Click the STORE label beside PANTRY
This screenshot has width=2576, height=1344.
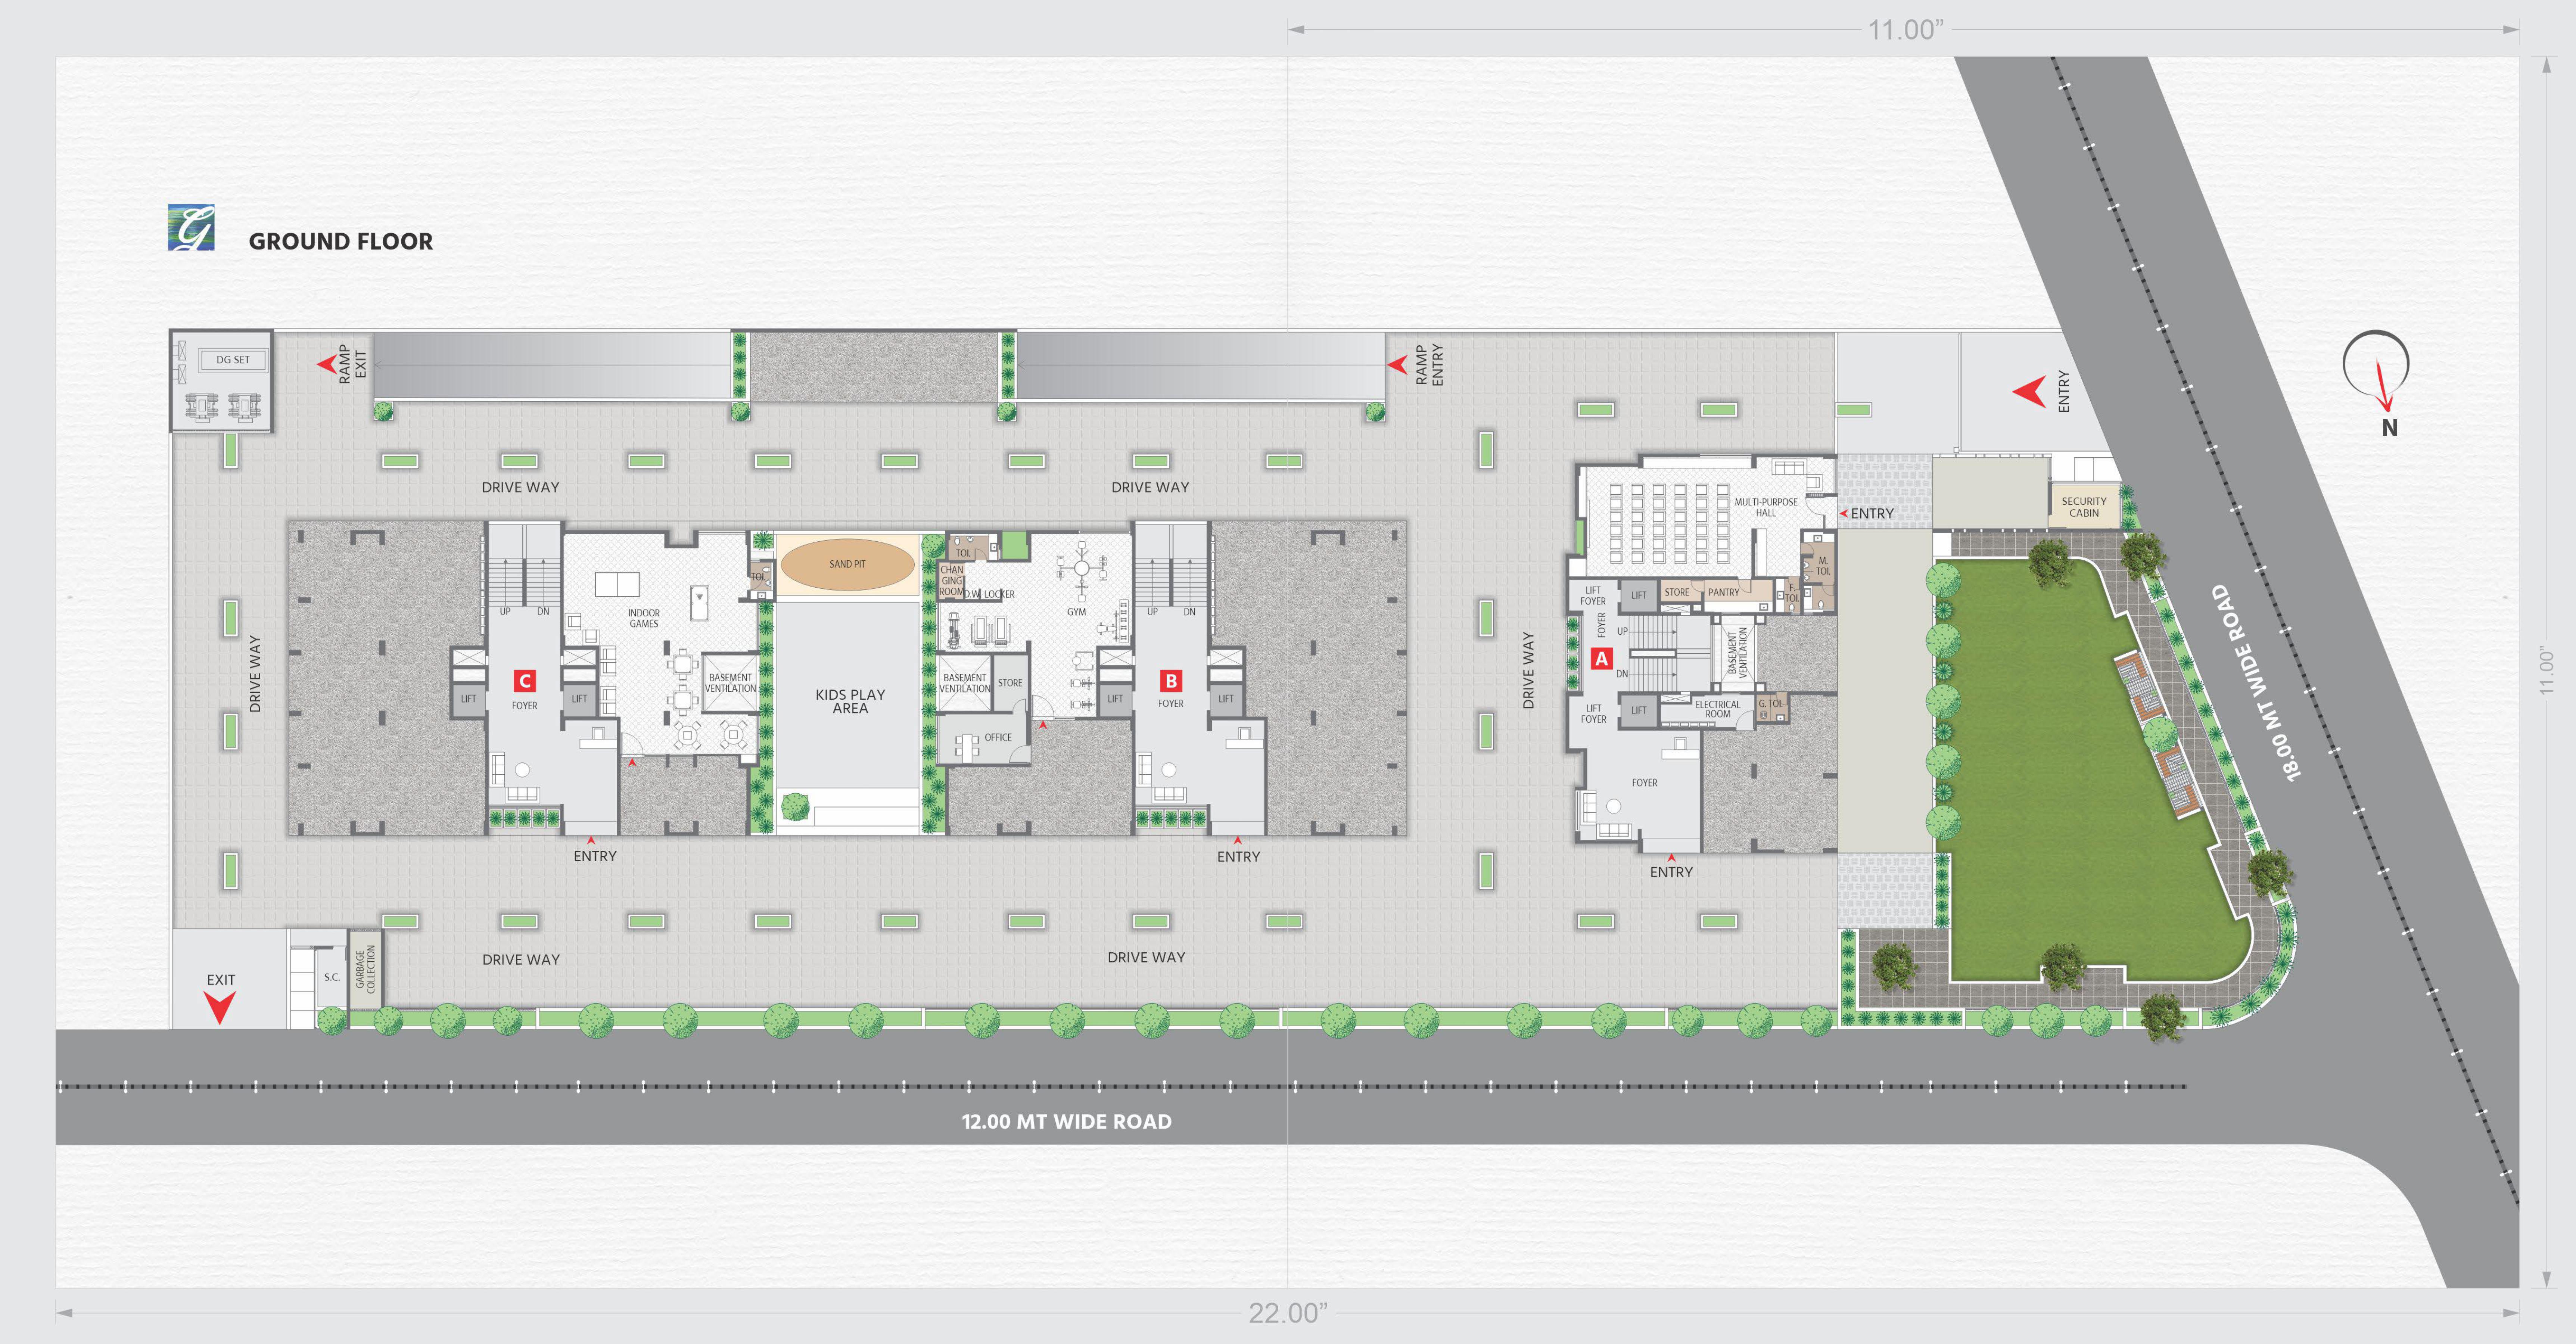click(x=1677, y=593)
